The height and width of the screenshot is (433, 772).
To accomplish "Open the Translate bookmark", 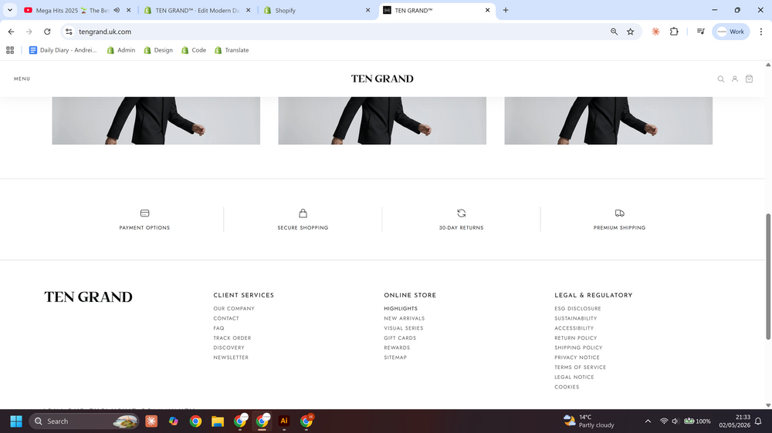I will pos(232,50).
